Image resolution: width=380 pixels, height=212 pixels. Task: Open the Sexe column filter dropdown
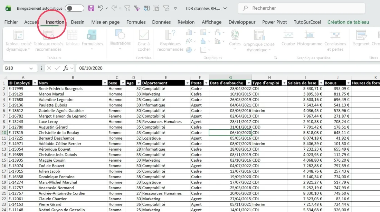(x=123, y=83)
